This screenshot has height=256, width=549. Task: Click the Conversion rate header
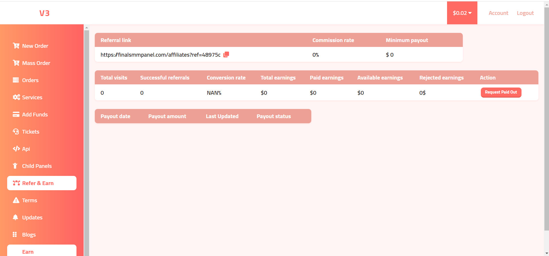tap(226, 78)
